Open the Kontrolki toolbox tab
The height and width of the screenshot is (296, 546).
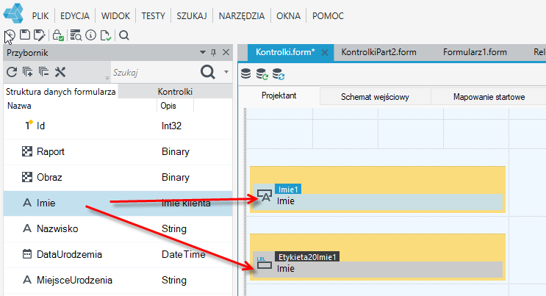pyautogui.click(x=175, y=92)
